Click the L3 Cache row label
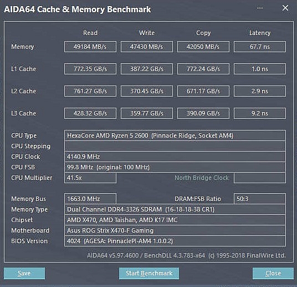The height and width of the screenshot is (287, 297). click(23, 113)
